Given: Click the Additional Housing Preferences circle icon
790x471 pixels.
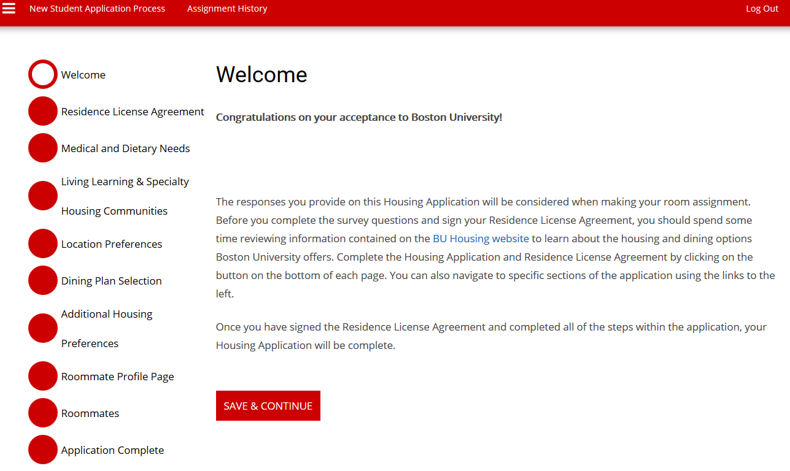Looking at the screenshot, I should coord(43,328).
